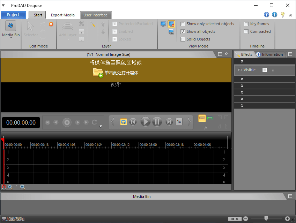Screen dimensions: 296x223
Task: Toggle the Key frames checkbox
Action: point(246,24)
